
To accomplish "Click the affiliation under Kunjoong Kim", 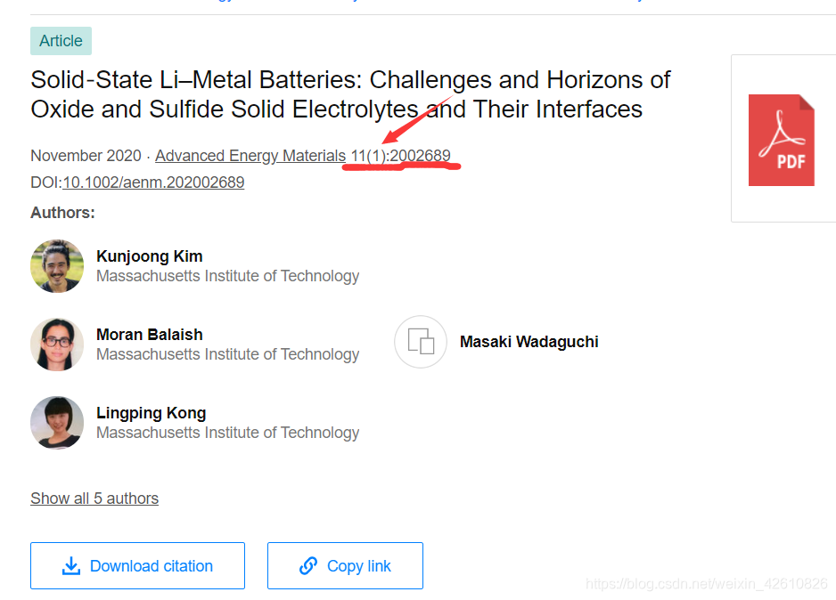I will pos(227,276).
